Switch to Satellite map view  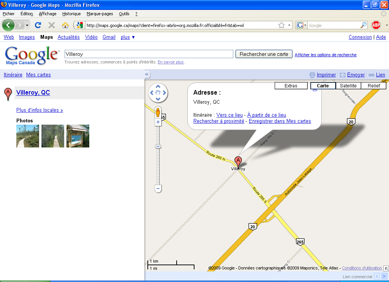(x=348, y=86)
